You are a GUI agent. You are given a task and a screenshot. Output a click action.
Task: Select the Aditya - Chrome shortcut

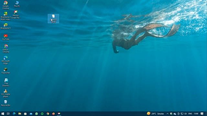pos(6,49)
